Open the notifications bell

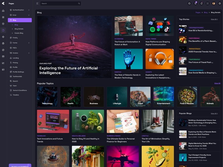[x=202, y=4]
